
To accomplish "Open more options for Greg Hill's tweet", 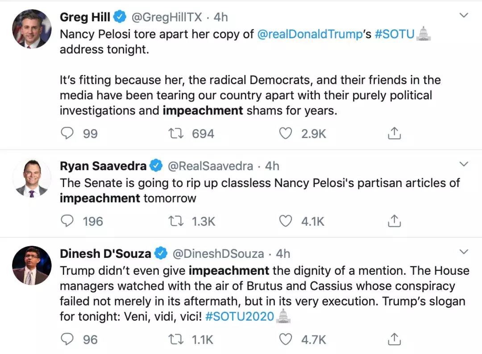I will click(464, 16).
